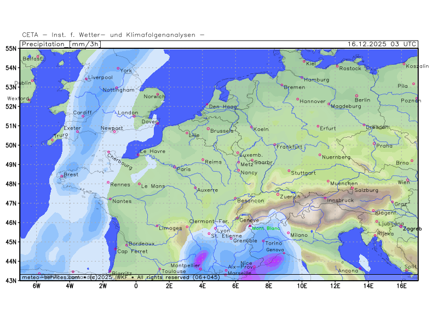Pick the Brussels marker on map

[x=208, y=129]
